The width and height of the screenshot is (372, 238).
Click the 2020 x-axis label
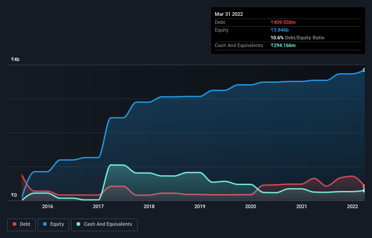(x=251, y=206)
